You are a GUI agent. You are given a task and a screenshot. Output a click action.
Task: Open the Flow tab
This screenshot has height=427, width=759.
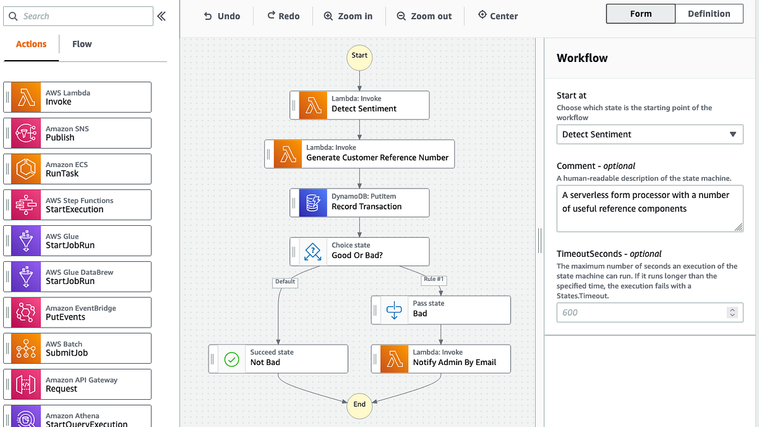82,44
